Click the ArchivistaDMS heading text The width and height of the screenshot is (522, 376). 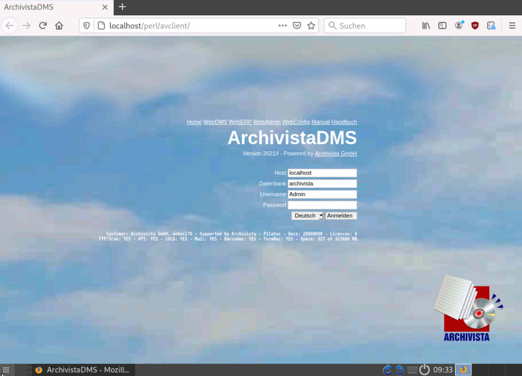point(292,138)
